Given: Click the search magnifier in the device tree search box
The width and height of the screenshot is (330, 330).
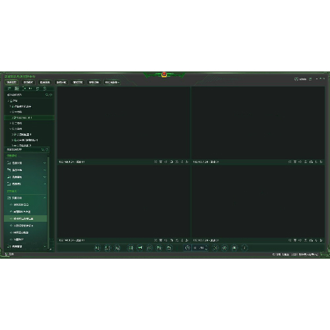Looking at the screenshot, I should point(47,95).
